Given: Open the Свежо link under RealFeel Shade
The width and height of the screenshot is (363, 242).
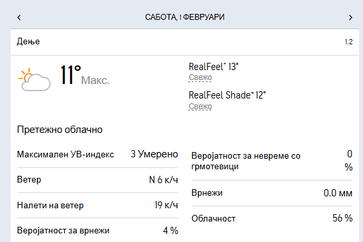Looking at the screenshot, I should (x=200, y=106).
